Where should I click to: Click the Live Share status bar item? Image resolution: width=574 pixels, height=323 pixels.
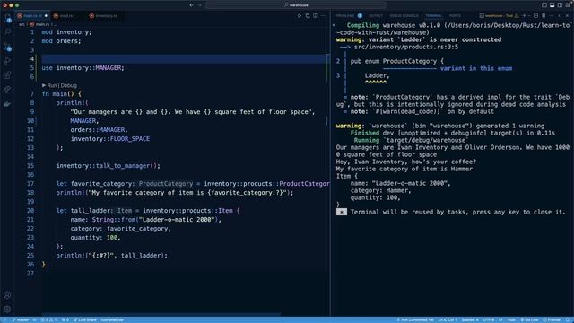[x=85, y=319]
